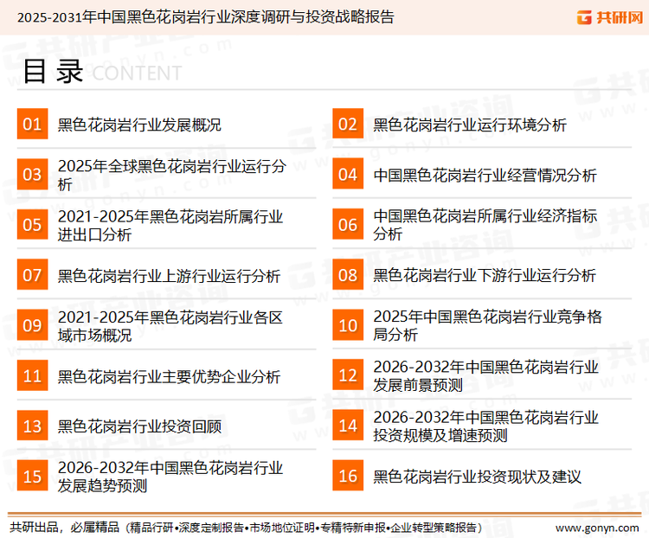Click the report title 2025-2031年中国黑色花岗岩行业深度调研与投资战略报告

click(x=206, y=17)
